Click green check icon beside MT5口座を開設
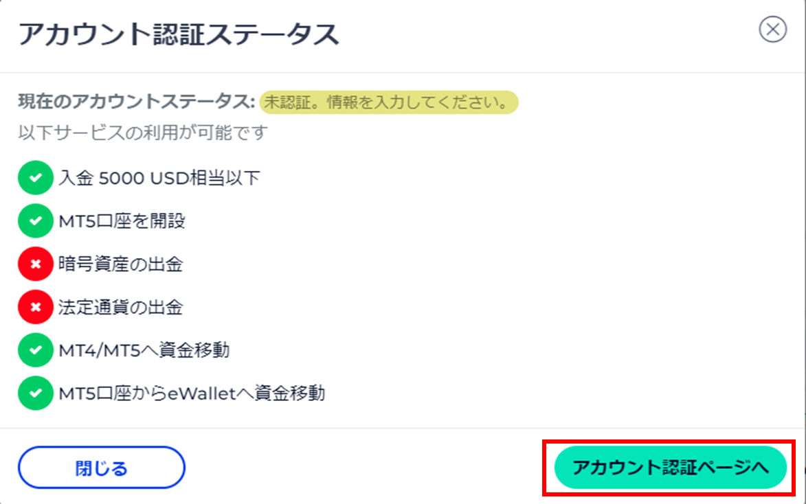Viewport: 806px width, 504px height. (x=36, y=221)
